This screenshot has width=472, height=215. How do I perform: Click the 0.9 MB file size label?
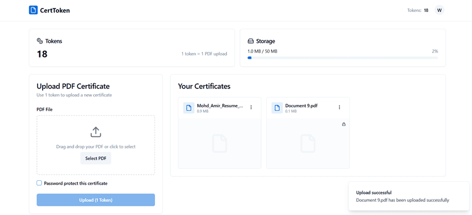tap(202, 111)
